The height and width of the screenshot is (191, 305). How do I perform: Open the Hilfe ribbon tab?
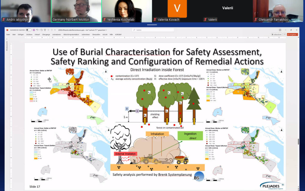click(x=111, y=34)
